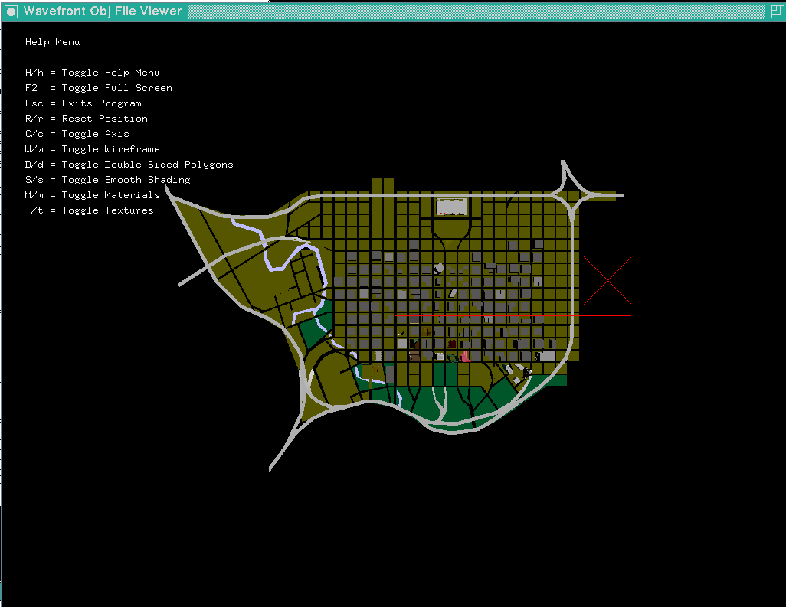
Task: Click the X-axis label marker
Action: pyautogui.click(x=608, y=281)
